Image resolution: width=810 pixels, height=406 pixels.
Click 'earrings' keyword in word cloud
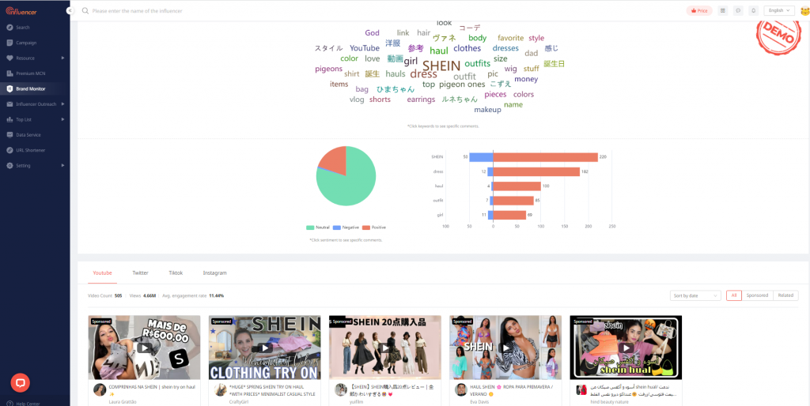[421, 99]
